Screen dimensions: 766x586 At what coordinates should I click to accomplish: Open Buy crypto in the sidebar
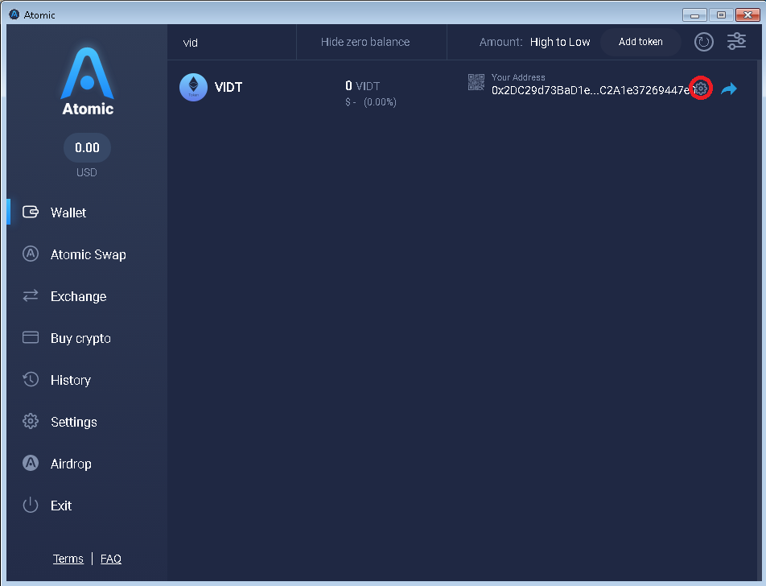tap(80, 338)
